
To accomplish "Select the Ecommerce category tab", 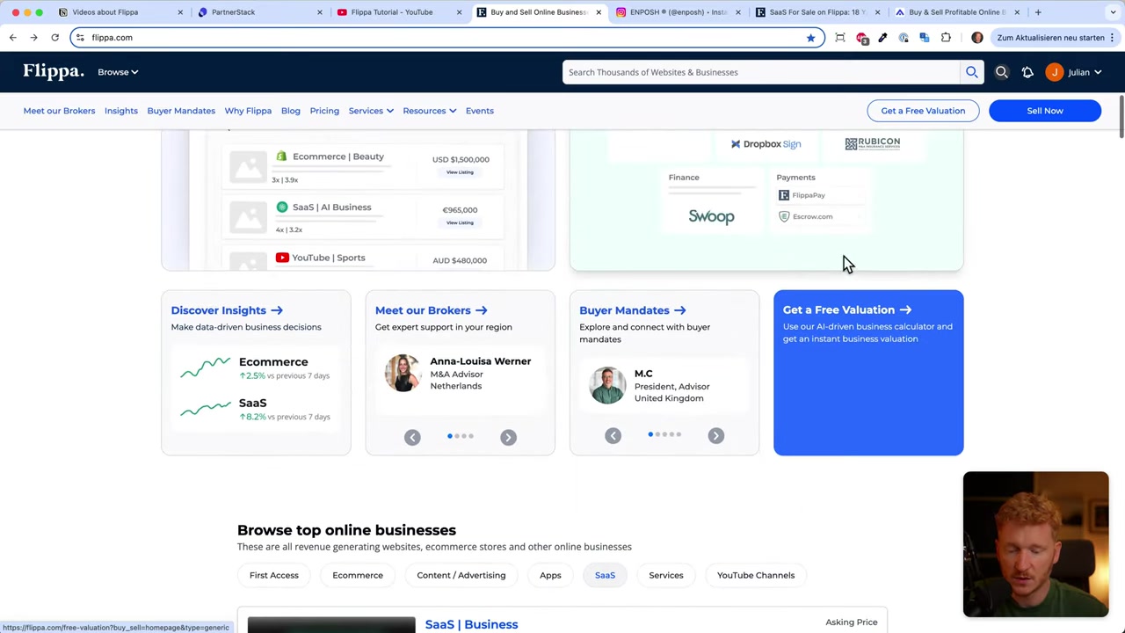I will coord(358,575).
